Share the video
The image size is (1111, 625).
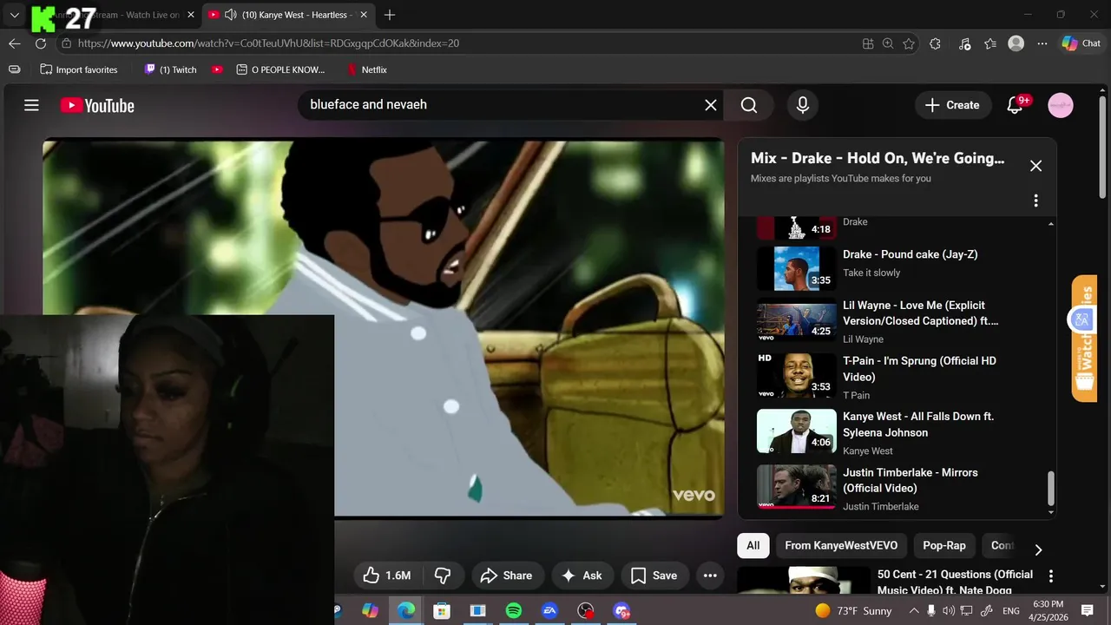click(508, 576)
